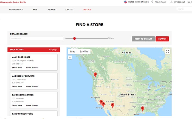
Task: Click Reset to Default button
Action: click(143, 39)
